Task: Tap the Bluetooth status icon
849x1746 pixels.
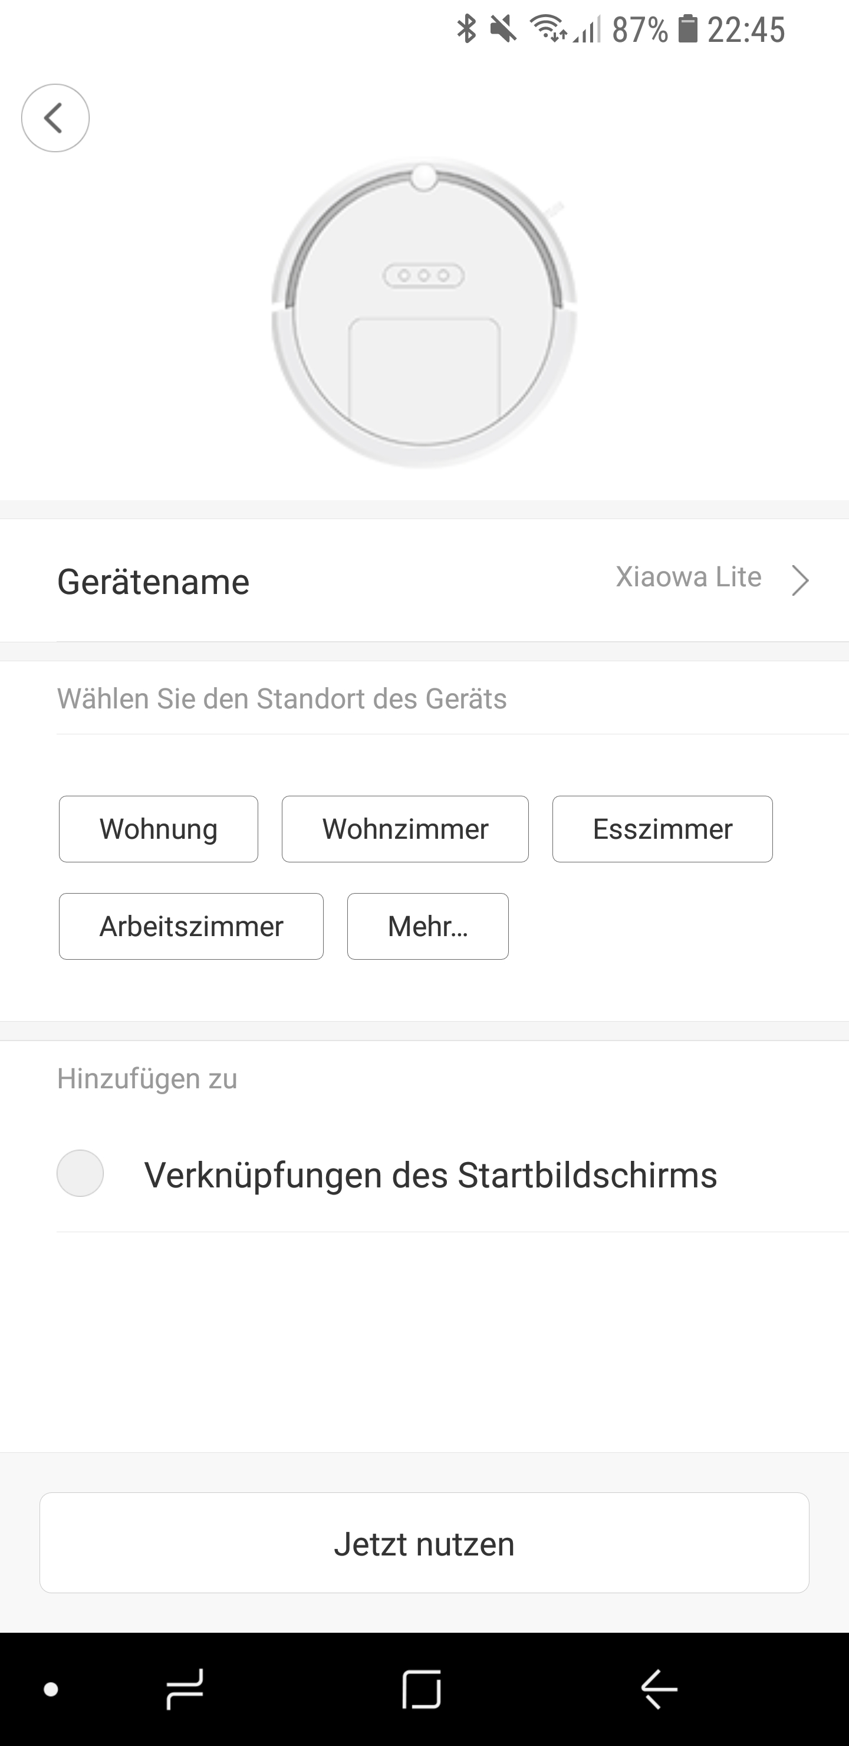Action: [466, 29]
